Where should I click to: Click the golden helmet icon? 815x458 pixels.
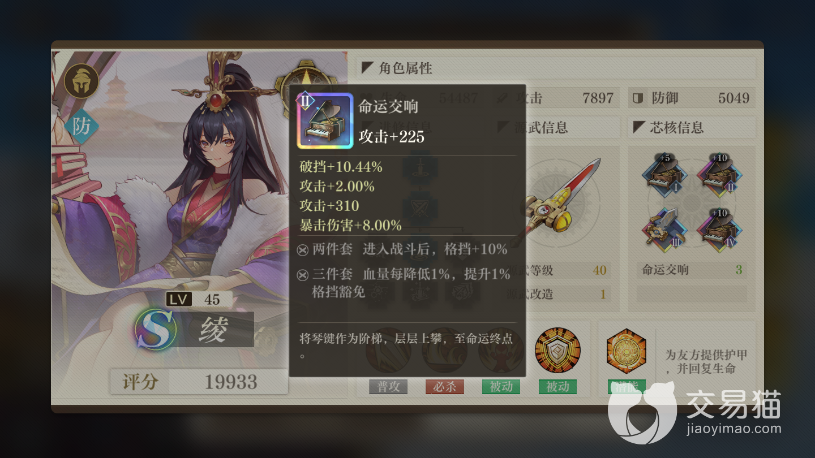(81, 81)
